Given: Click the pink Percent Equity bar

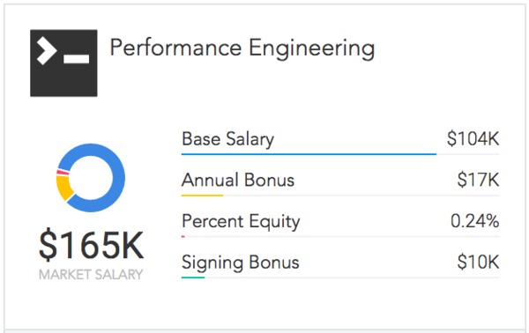Looking at the screenshot, I should (183, 237).
